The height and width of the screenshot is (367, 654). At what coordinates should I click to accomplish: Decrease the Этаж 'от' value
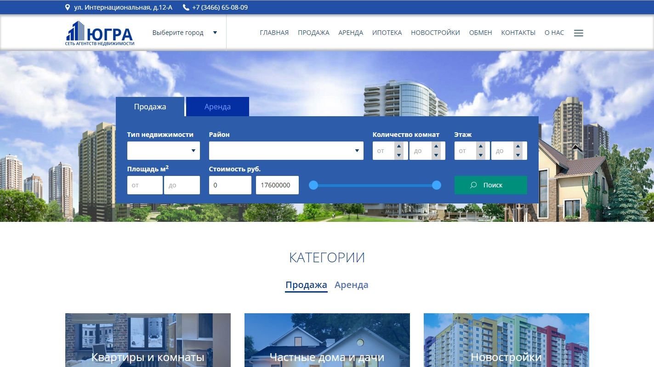point(481,155)
